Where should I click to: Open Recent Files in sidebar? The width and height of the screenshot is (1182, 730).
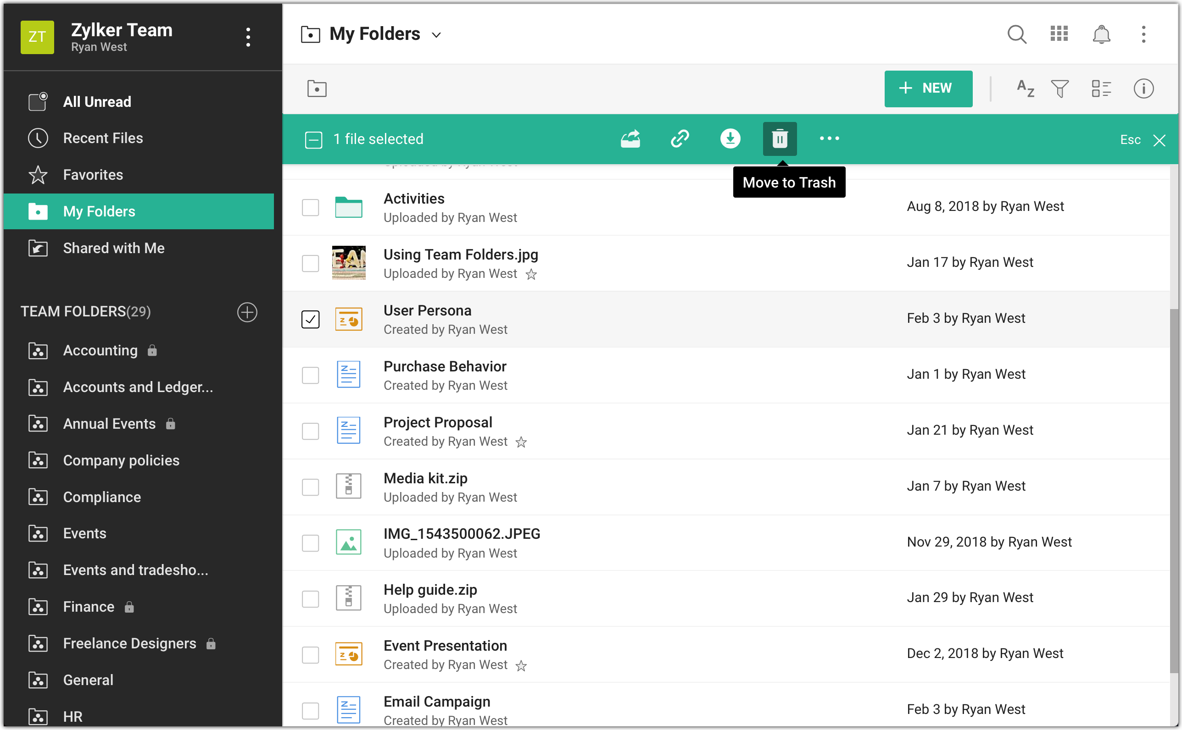click(x=103, y=138)
